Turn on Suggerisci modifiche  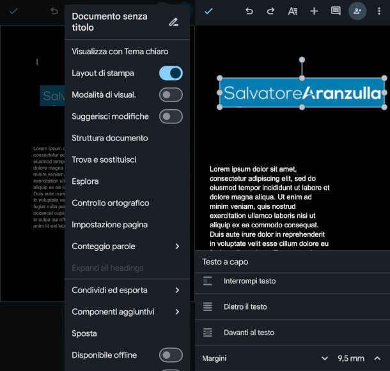pos(171,116)
